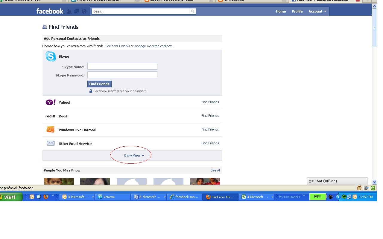Click the blue Find Friends button
This screenshot has height=239, width=383.
click(99, 84)
